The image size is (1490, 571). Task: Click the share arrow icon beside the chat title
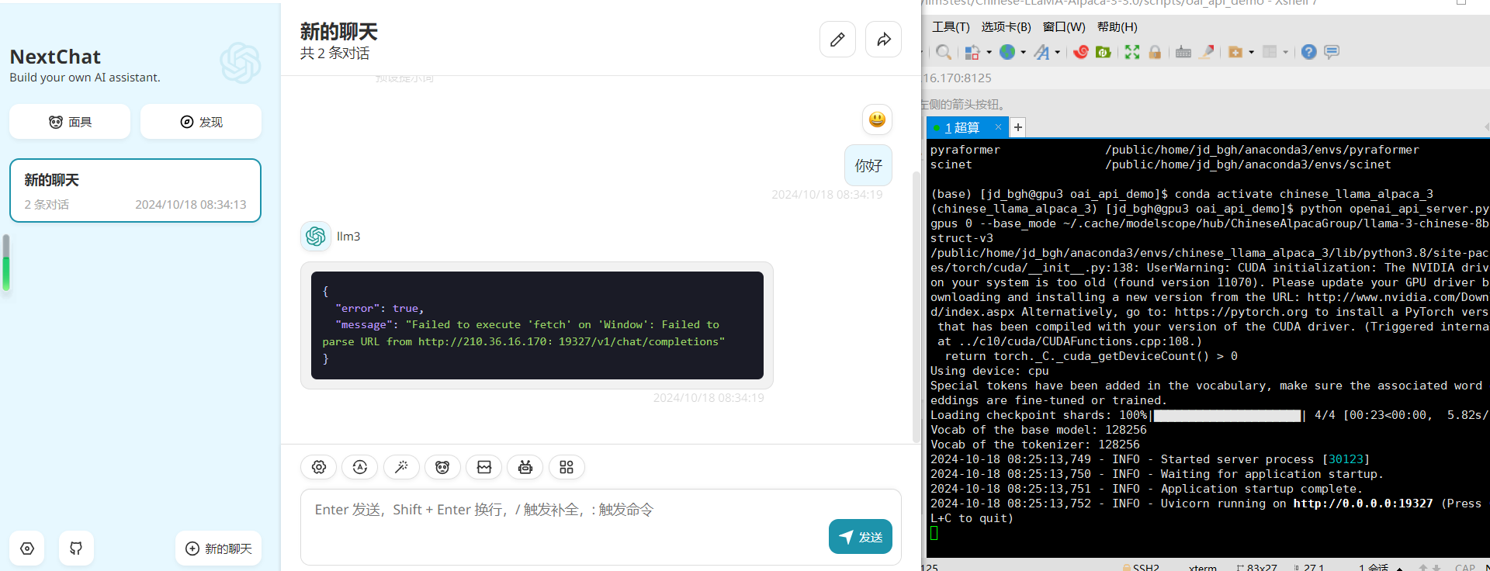point(883,40)
